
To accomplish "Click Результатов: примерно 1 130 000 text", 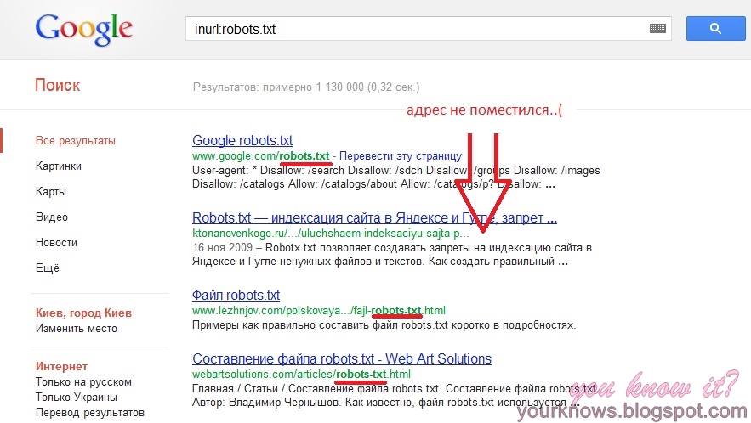I will tap(306, 87).
